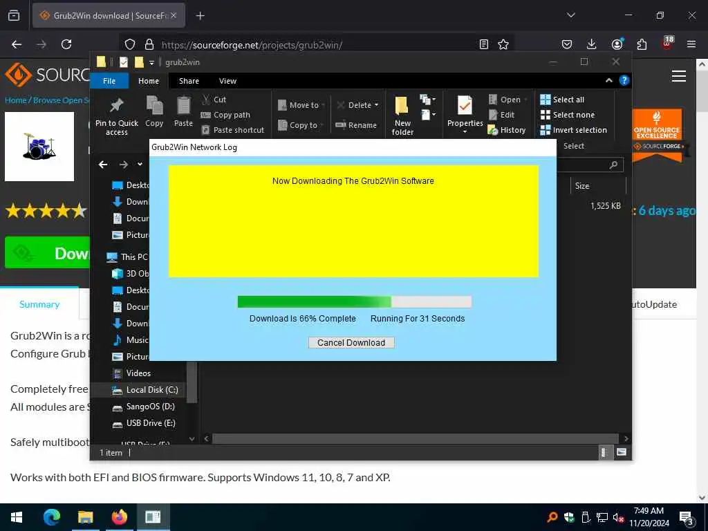The width and height of the screenshot is (708, 531).
Task: Open a new Firefox tab
Action: pyautogui.click(x=200, y=16)
